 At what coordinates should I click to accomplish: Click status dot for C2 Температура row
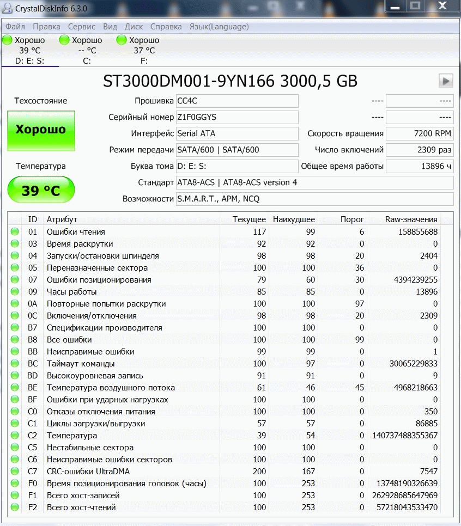click(15, 435)
